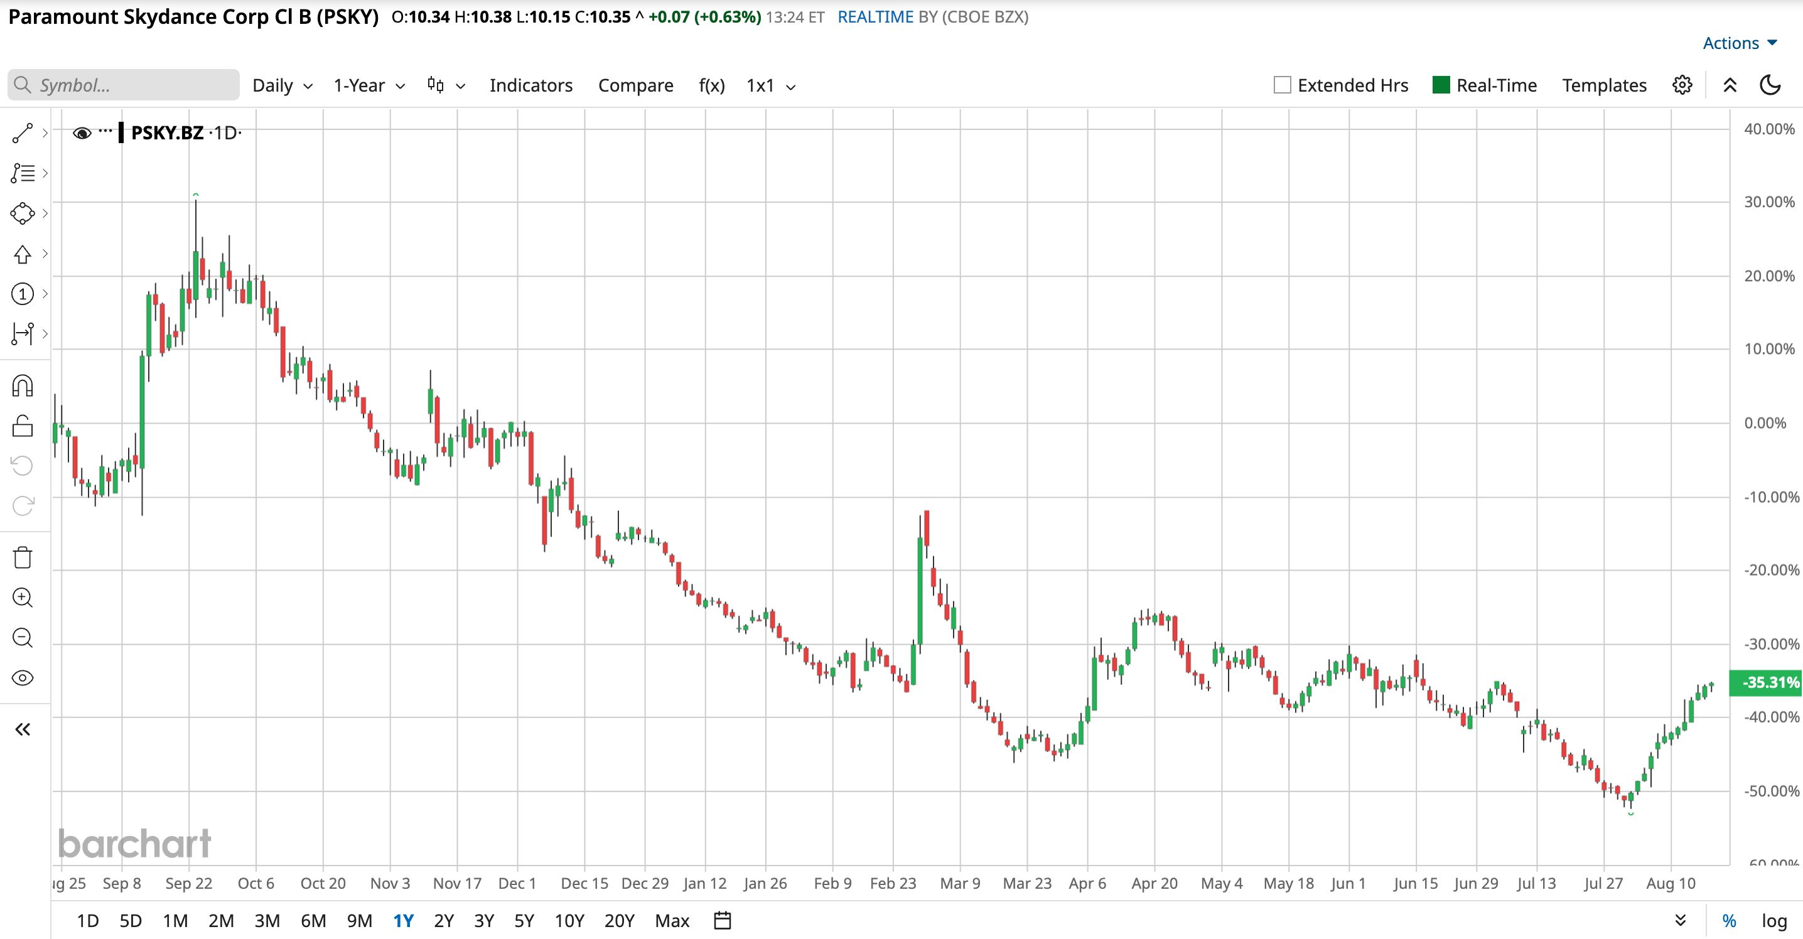
Task: Toggle the lock drawings padlock icon
Action: (23, 426)
